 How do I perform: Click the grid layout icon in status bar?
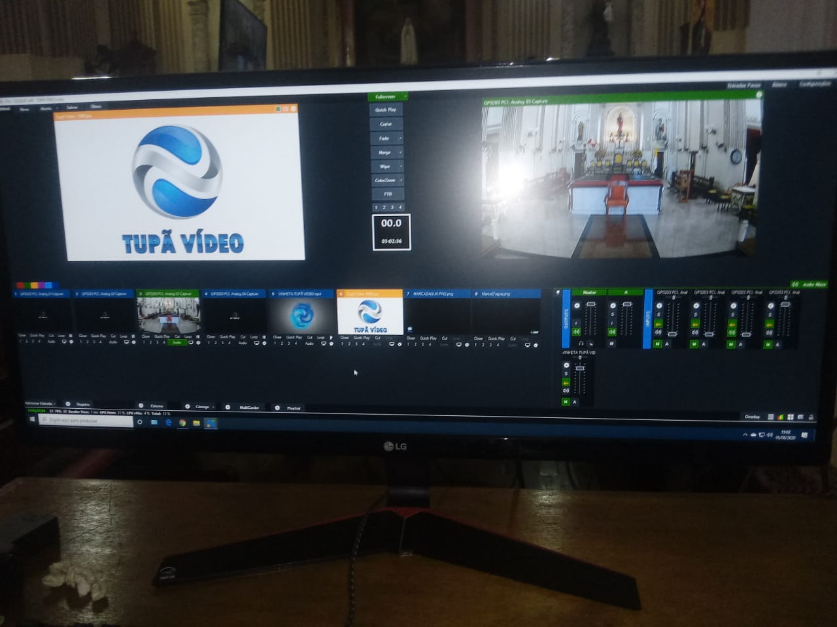pos(791,417)
